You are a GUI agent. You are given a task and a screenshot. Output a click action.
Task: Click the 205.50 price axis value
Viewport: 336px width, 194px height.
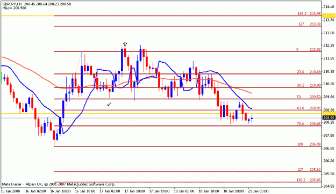[329, 174]
